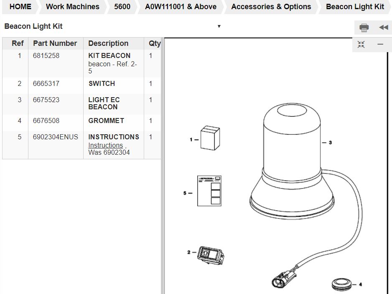Open the Instructions link

[105, 145]
